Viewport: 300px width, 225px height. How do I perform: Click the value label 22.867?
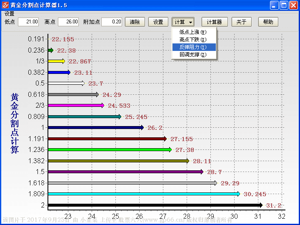(80, 61)
